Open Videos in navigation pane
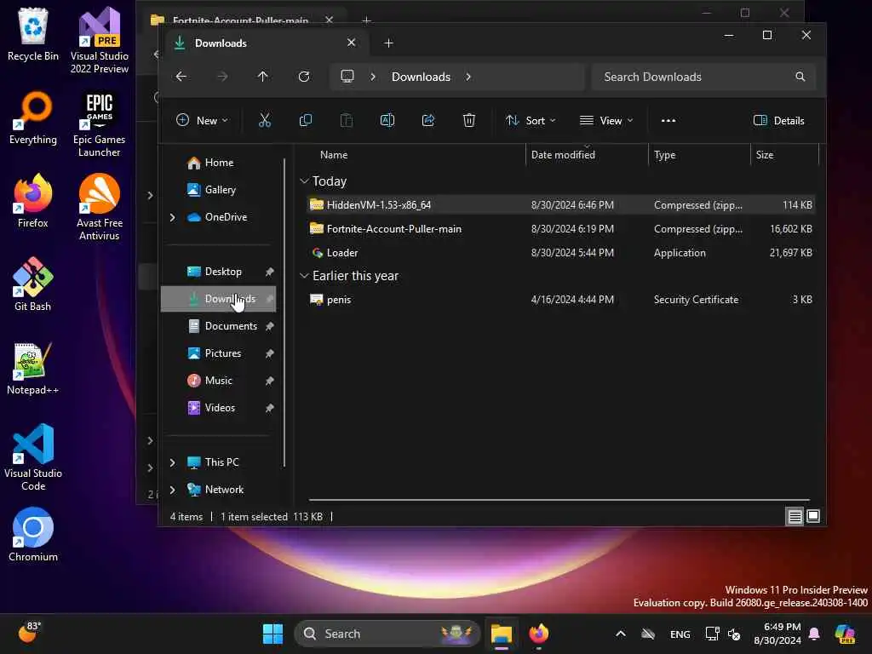This screenshot has width=872, height=654. coord(219,408)
